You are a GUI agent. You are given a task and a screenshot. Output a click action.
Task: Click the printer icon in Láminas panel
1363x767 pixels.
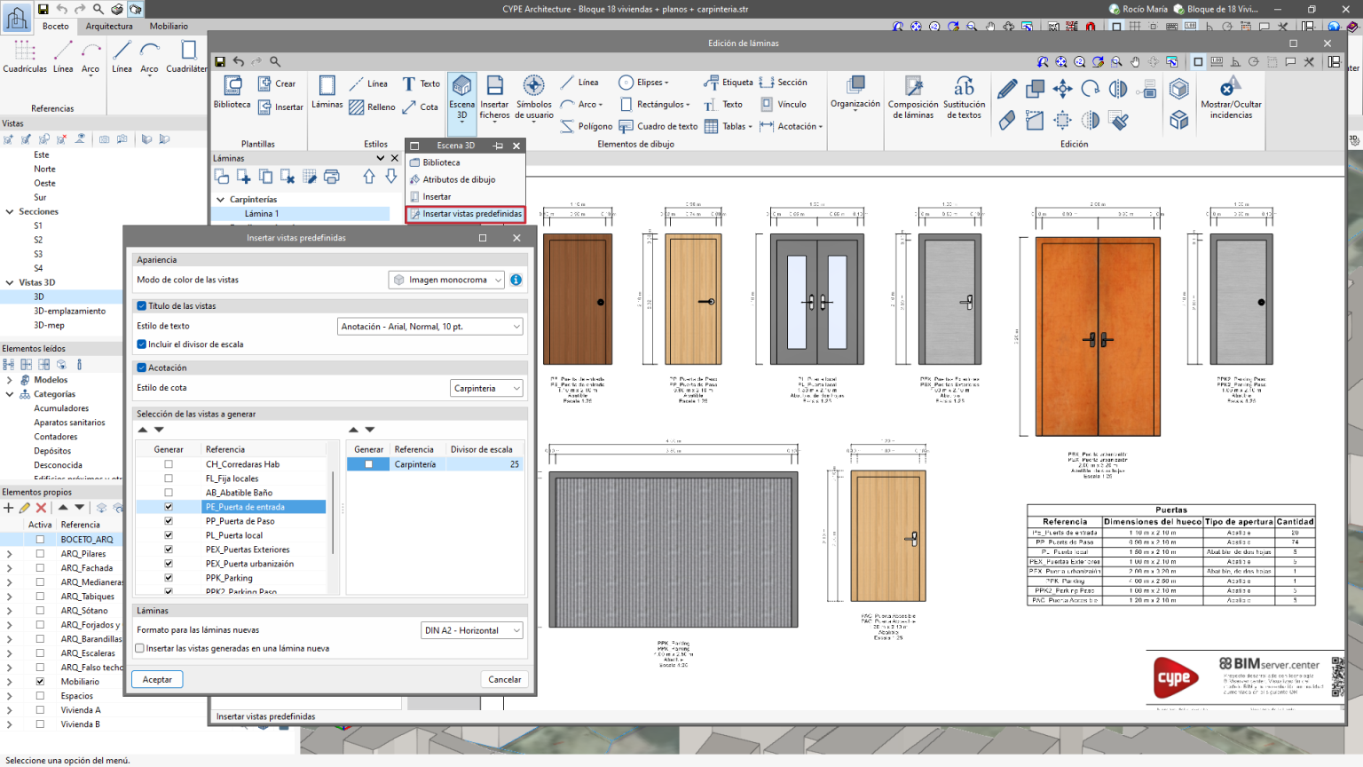pos(332,177)
